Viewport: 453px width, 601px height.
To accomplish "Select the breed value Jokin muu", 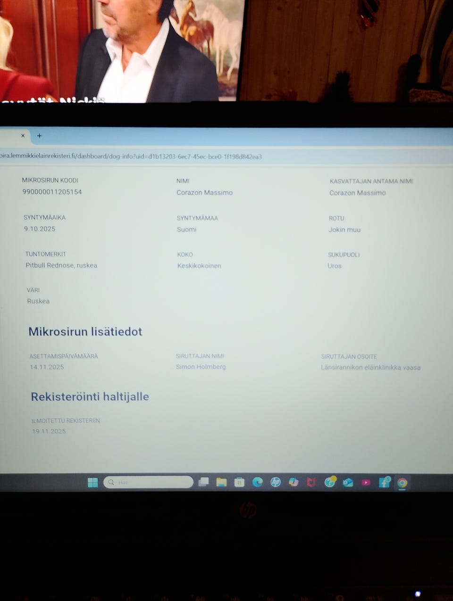I will [x=344, y=230].
